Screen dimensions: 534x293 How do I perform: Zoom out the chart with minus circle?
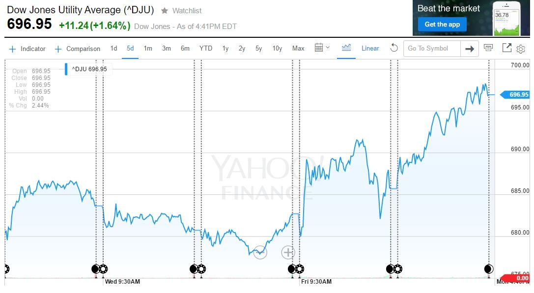point(260,253)
